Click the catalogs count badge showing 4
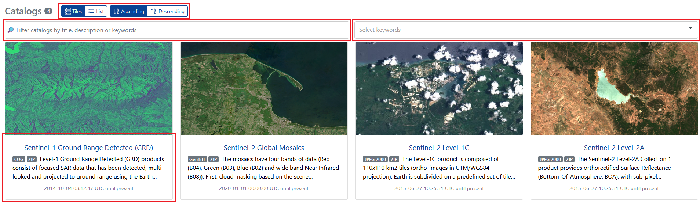Screen dimensions: 700x203 48,11
